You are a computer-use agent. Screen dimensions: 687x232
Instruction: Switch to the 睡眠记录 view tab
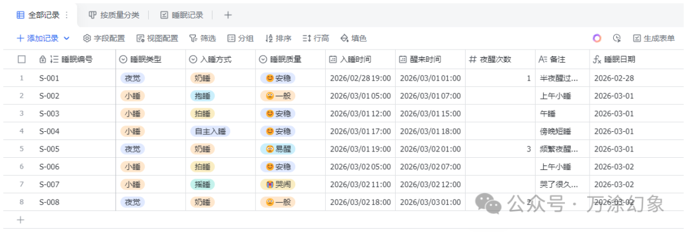[181, 15]
